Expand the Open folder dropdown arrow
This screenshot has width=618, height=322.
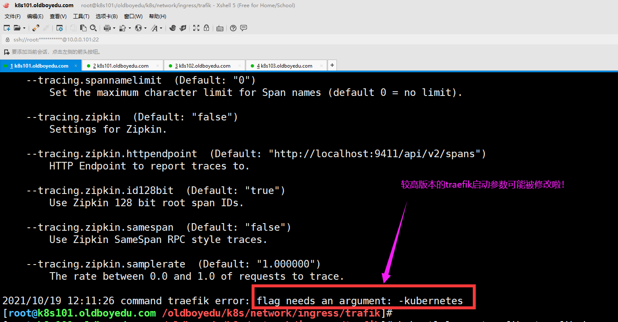(24, 28)
